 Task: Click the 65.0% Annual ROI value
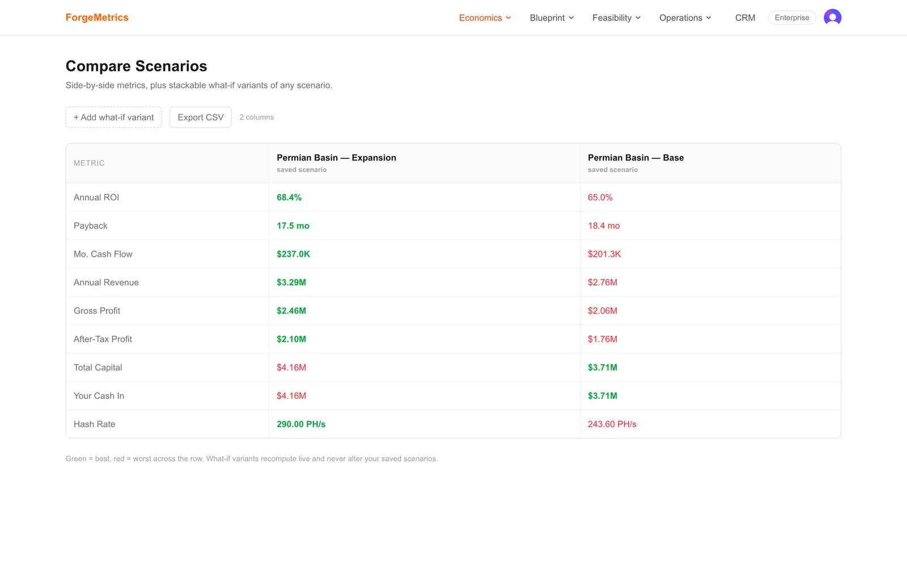pyautogui.click(x=600, y=197)
